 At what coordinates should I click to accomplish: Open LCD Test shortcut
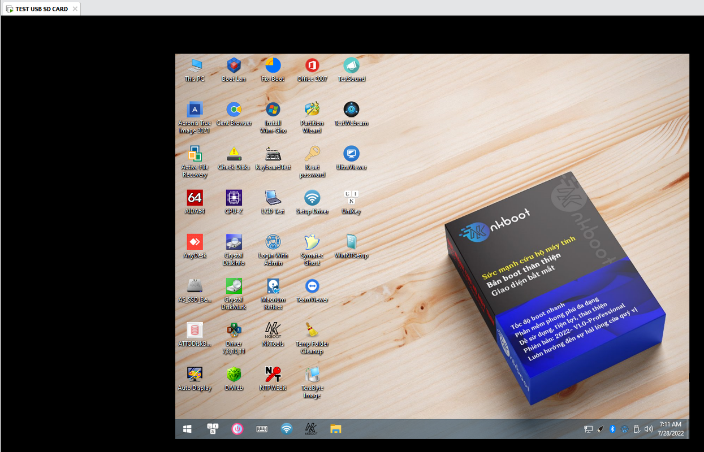(273, 202)
